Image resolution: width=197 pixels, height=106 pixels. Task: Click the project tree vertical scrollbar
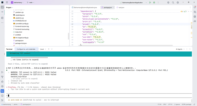(x=68, y=36)
